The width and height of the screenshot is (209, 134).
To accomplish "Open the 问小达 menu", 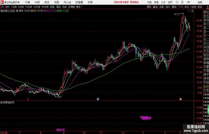I will [67, 2].
